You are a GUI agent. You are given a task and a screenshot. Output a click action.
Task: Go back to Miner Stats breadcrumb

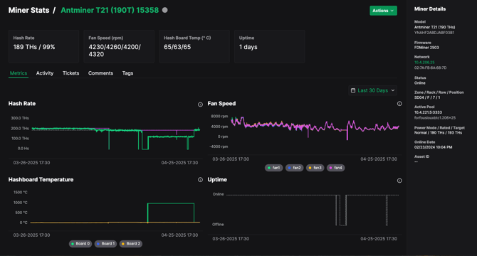pos(29,10)
